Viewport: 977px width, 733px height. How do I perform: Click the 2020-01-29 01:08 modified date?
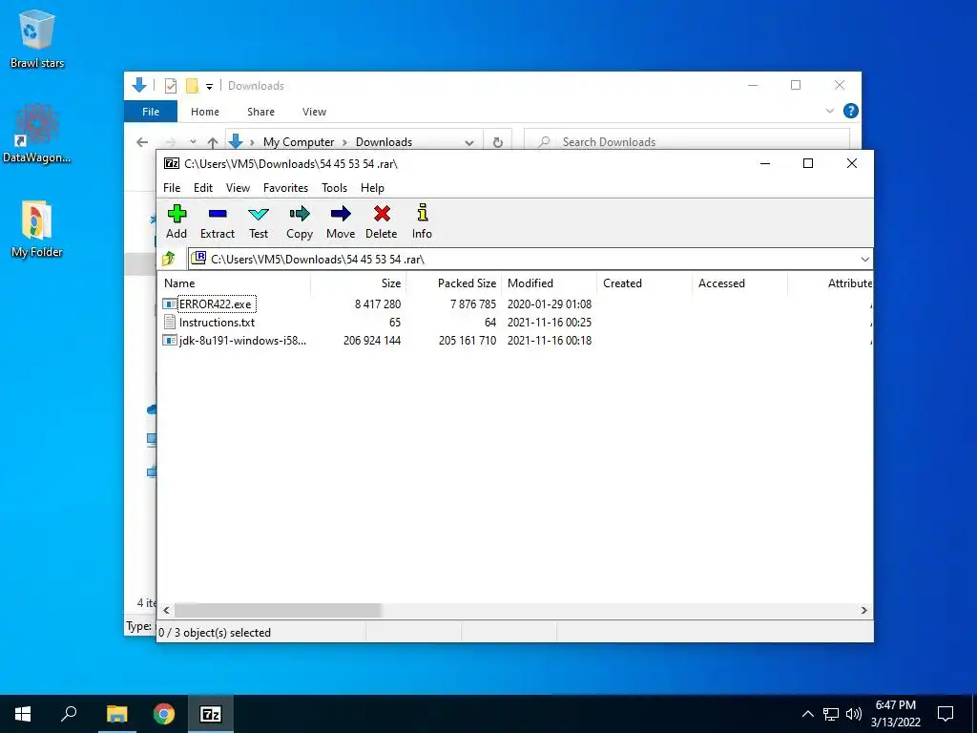click(549, 304)
